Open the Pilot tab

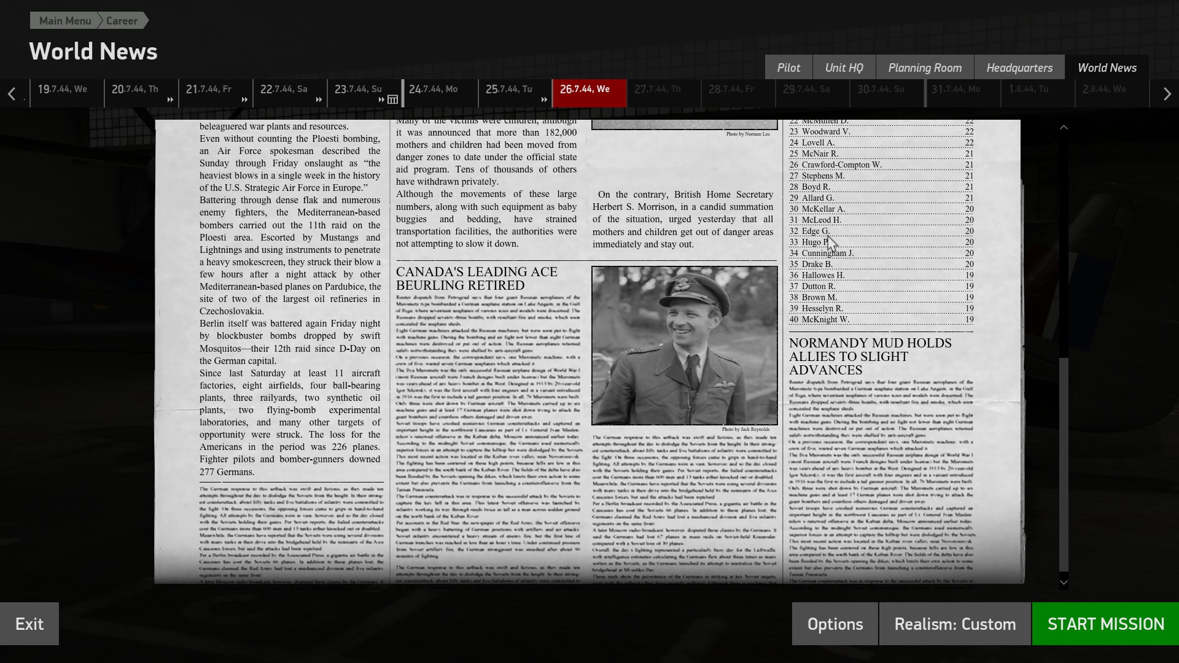click(x=788, y=68)
